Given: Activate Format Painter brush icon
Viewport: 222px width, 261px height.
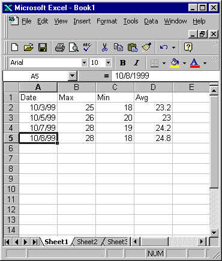Looking at the screenshot, I should coord(146,47).
